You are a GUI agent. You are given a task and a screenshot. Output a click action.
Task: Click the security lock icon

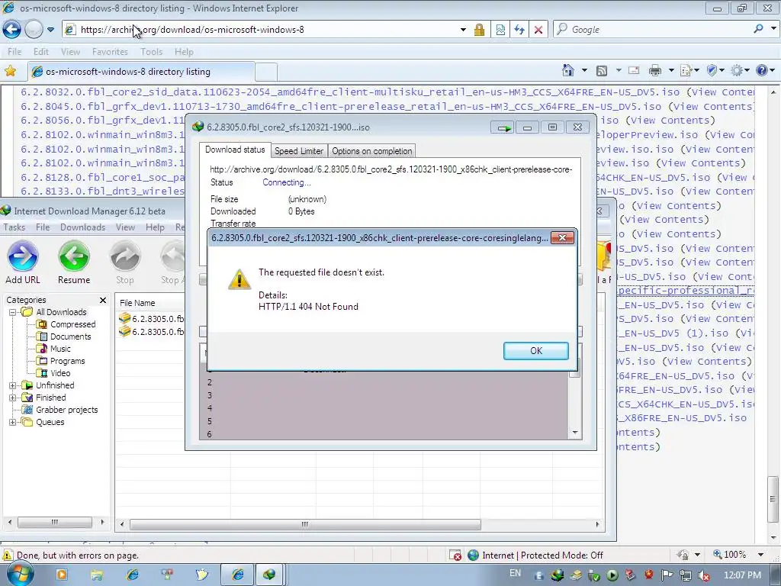tap(479, 30)
